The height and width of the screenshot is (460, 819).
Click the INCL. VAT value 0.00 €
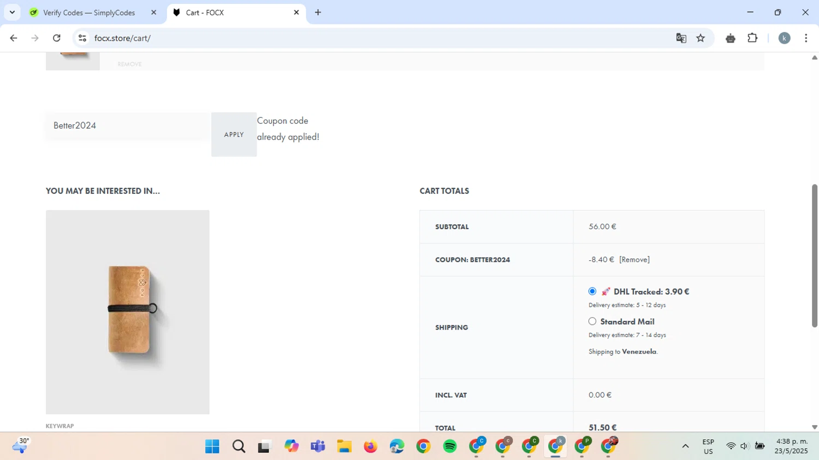600,395
